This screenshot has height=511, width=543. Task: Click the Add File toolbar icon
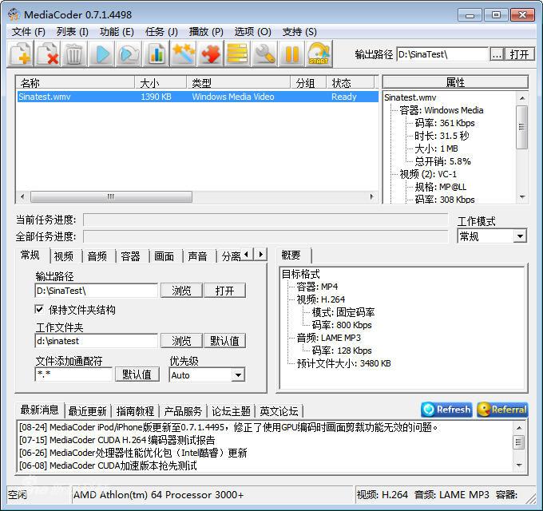[21, 53]
